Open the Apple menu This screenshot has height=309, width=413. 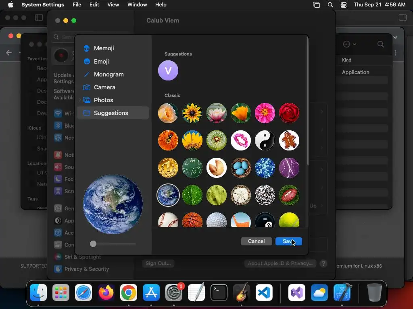(10, 5)
